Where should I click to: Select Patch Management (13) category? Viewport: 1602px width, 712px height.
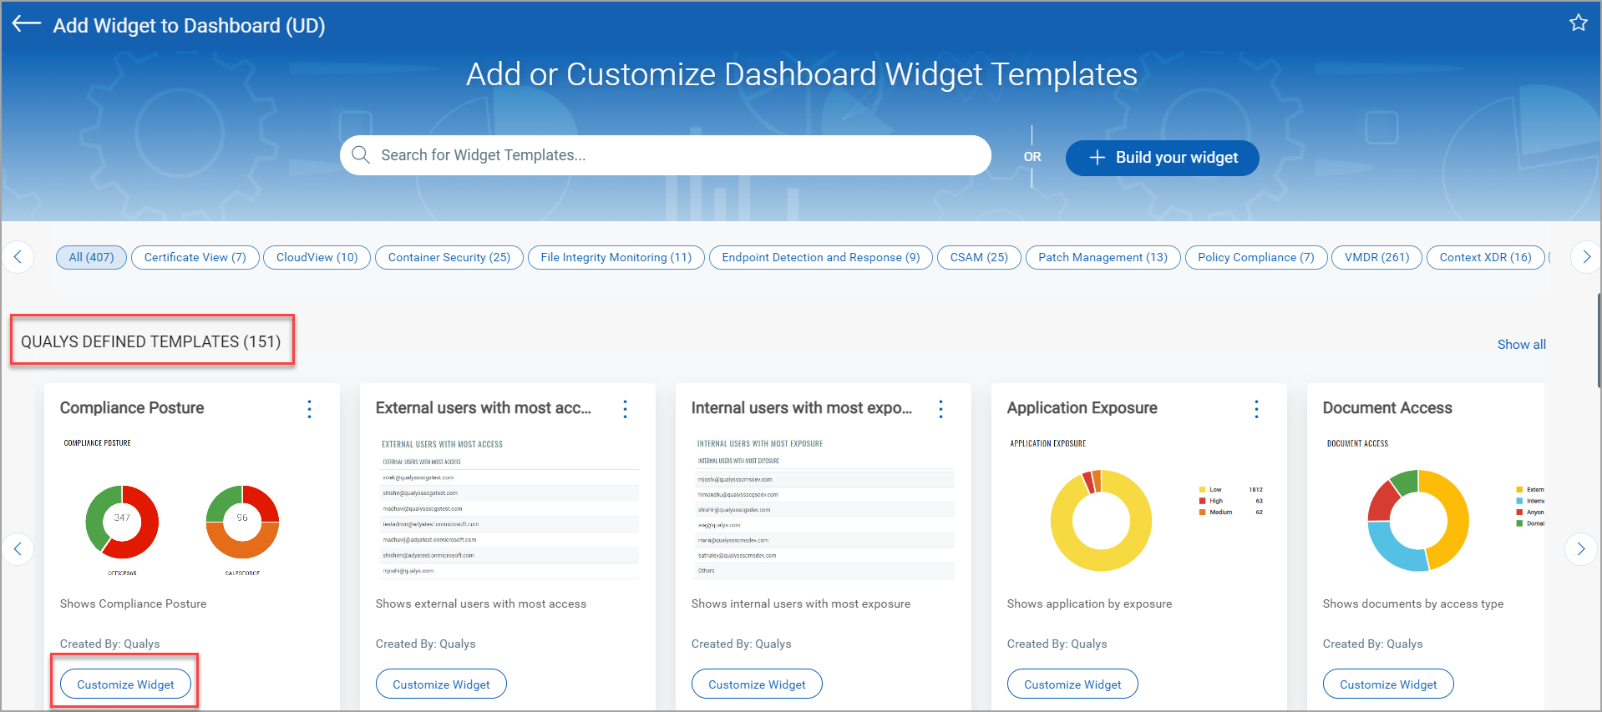[1103, 257]
